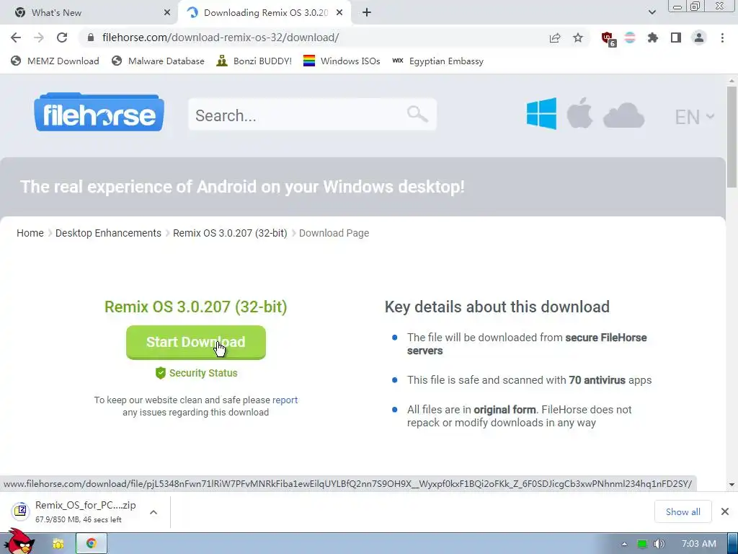Go back using the browser back arrow
The width and height of the screenshot is (738, 554).
16,38
